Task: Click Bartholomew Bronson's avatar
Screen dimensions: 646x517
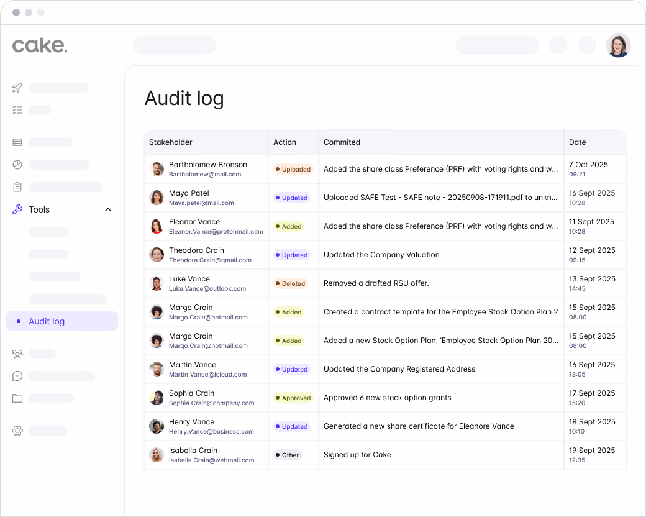Action: point(157,169)
